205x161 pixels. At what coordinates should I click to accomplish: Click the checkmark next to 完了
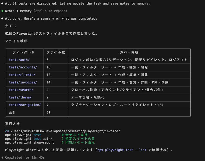click(16, 26)
